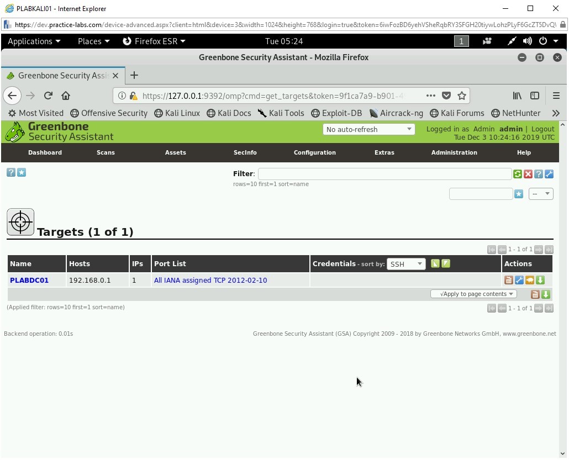
Task: Open the Configuration menu
Action: 314,152
